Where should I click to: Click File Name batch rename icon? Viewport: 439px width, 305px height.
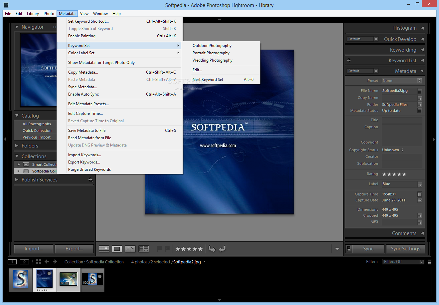click(420, 91)
